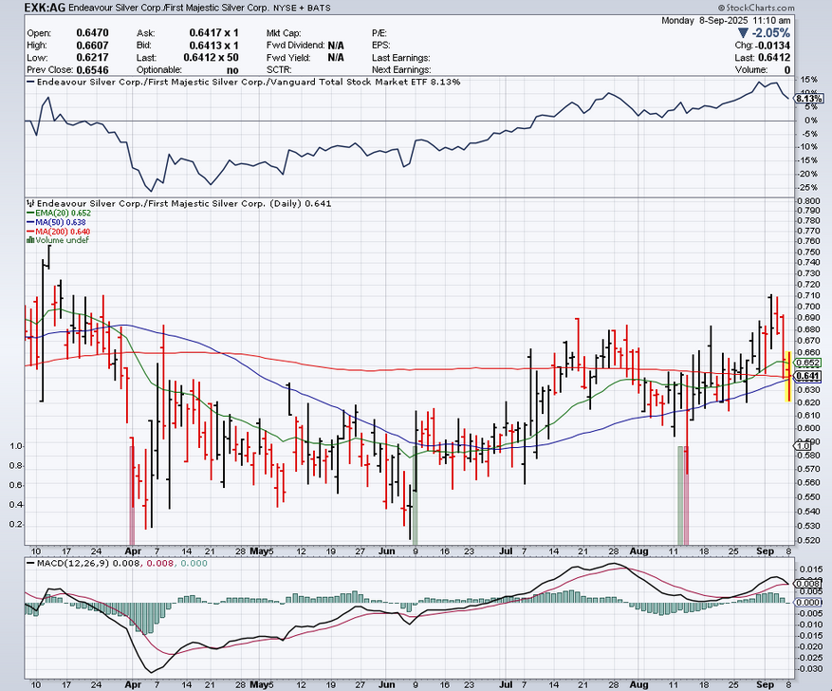Screen dimensions: 832x691
Task: Click the Apr label on the date axis
Action: (x=131, y=551)
